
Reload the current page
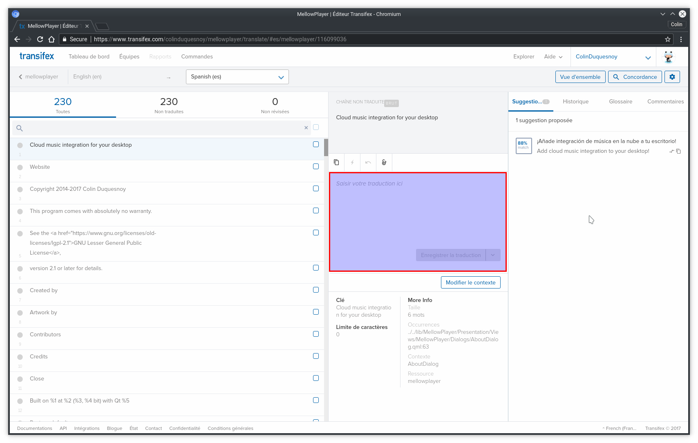(40, 39)
